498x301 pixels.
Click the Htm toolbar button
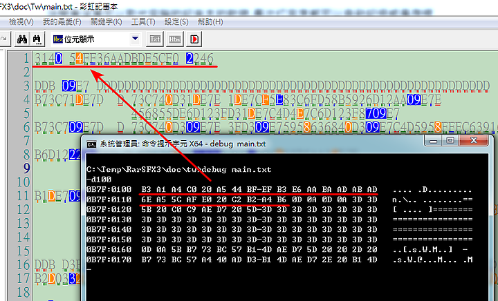coord(175,39)
